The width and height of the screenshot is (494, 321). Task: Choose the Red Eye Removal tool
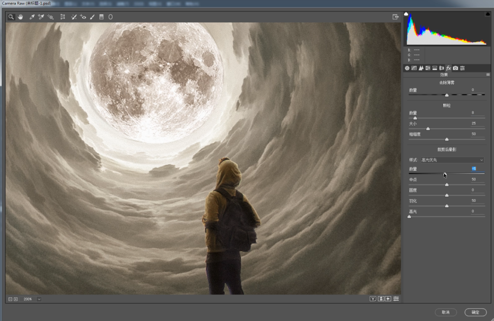(83, 17)
